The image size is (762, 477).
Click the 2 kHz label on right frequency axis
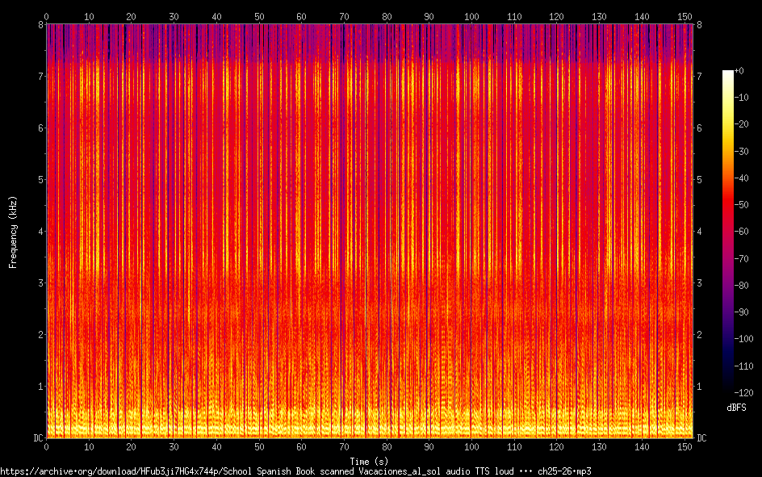[x=699, y=335]
